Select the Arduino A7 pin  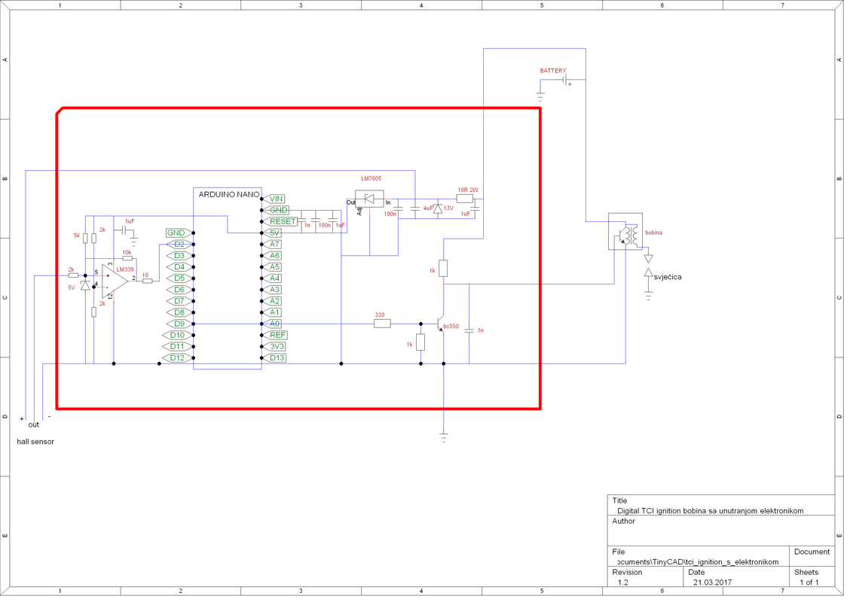(271, 244)
